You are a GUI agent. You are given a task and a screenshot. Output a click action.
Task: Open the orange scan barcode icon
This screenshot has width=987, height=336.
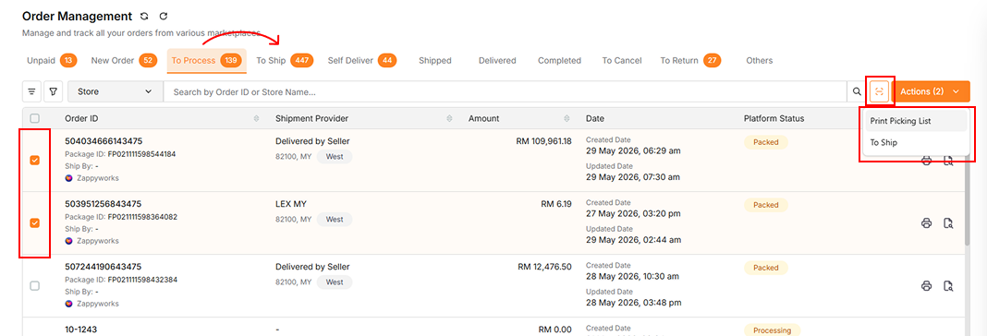click(x=880, y=92)
